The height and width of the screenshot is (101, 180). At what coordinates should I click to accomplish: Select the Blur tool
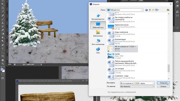click(3, 37)
